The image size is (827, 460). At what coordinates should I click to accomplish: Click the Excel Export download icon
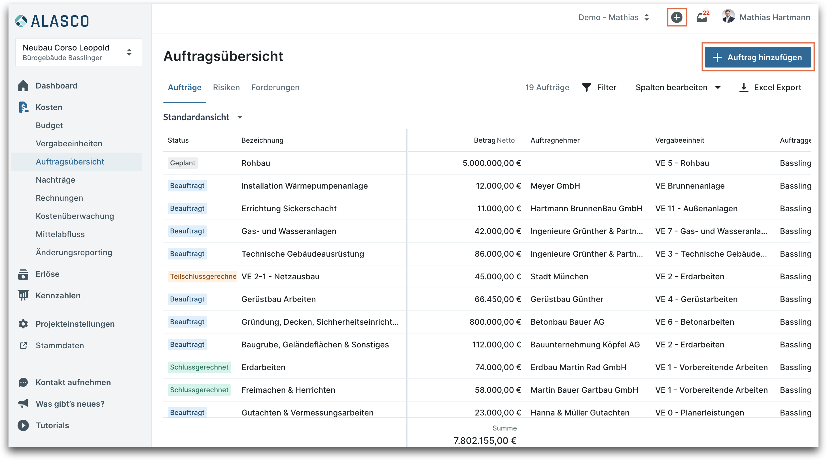coord(743,87)
